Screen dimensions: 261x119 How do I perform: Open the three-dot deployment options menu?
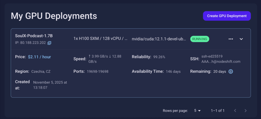tap(231, 39)
